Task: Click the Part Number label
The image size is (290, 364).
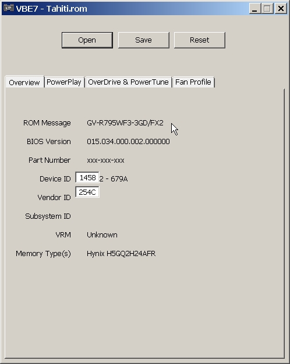Action: tap(49, 160)
